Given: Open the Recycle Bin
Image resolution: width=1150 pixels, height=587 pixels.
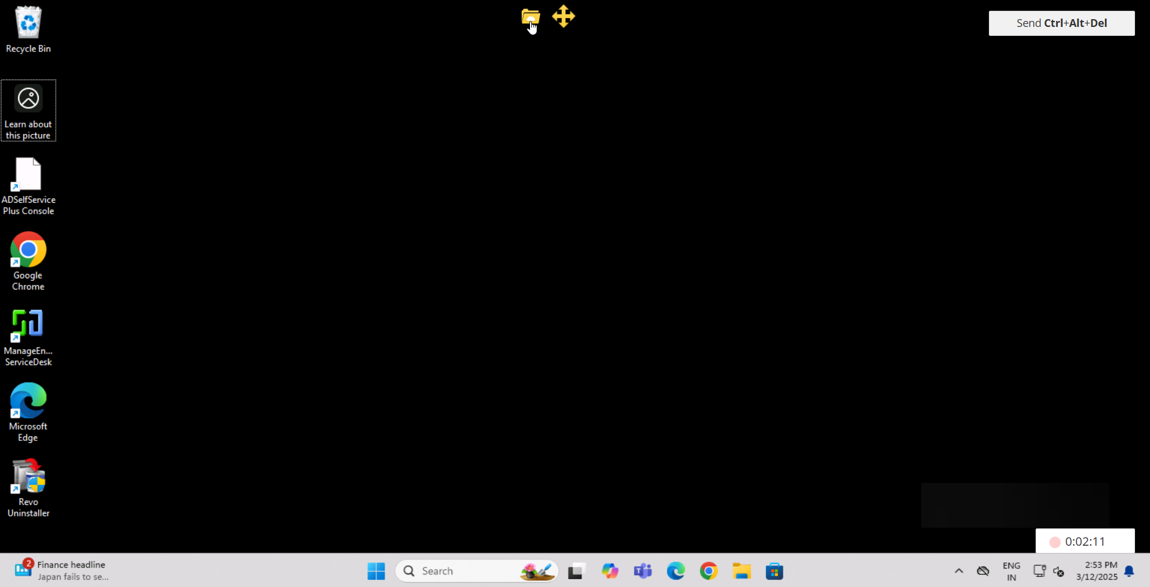Looking at the screenshot, I should (28, 28).
